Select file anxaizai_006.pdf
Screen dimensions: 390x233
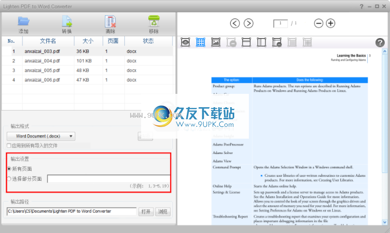(x=42, y=80)
